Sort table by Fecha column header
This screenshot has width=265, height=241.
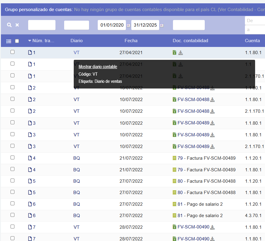pos(131,41)
